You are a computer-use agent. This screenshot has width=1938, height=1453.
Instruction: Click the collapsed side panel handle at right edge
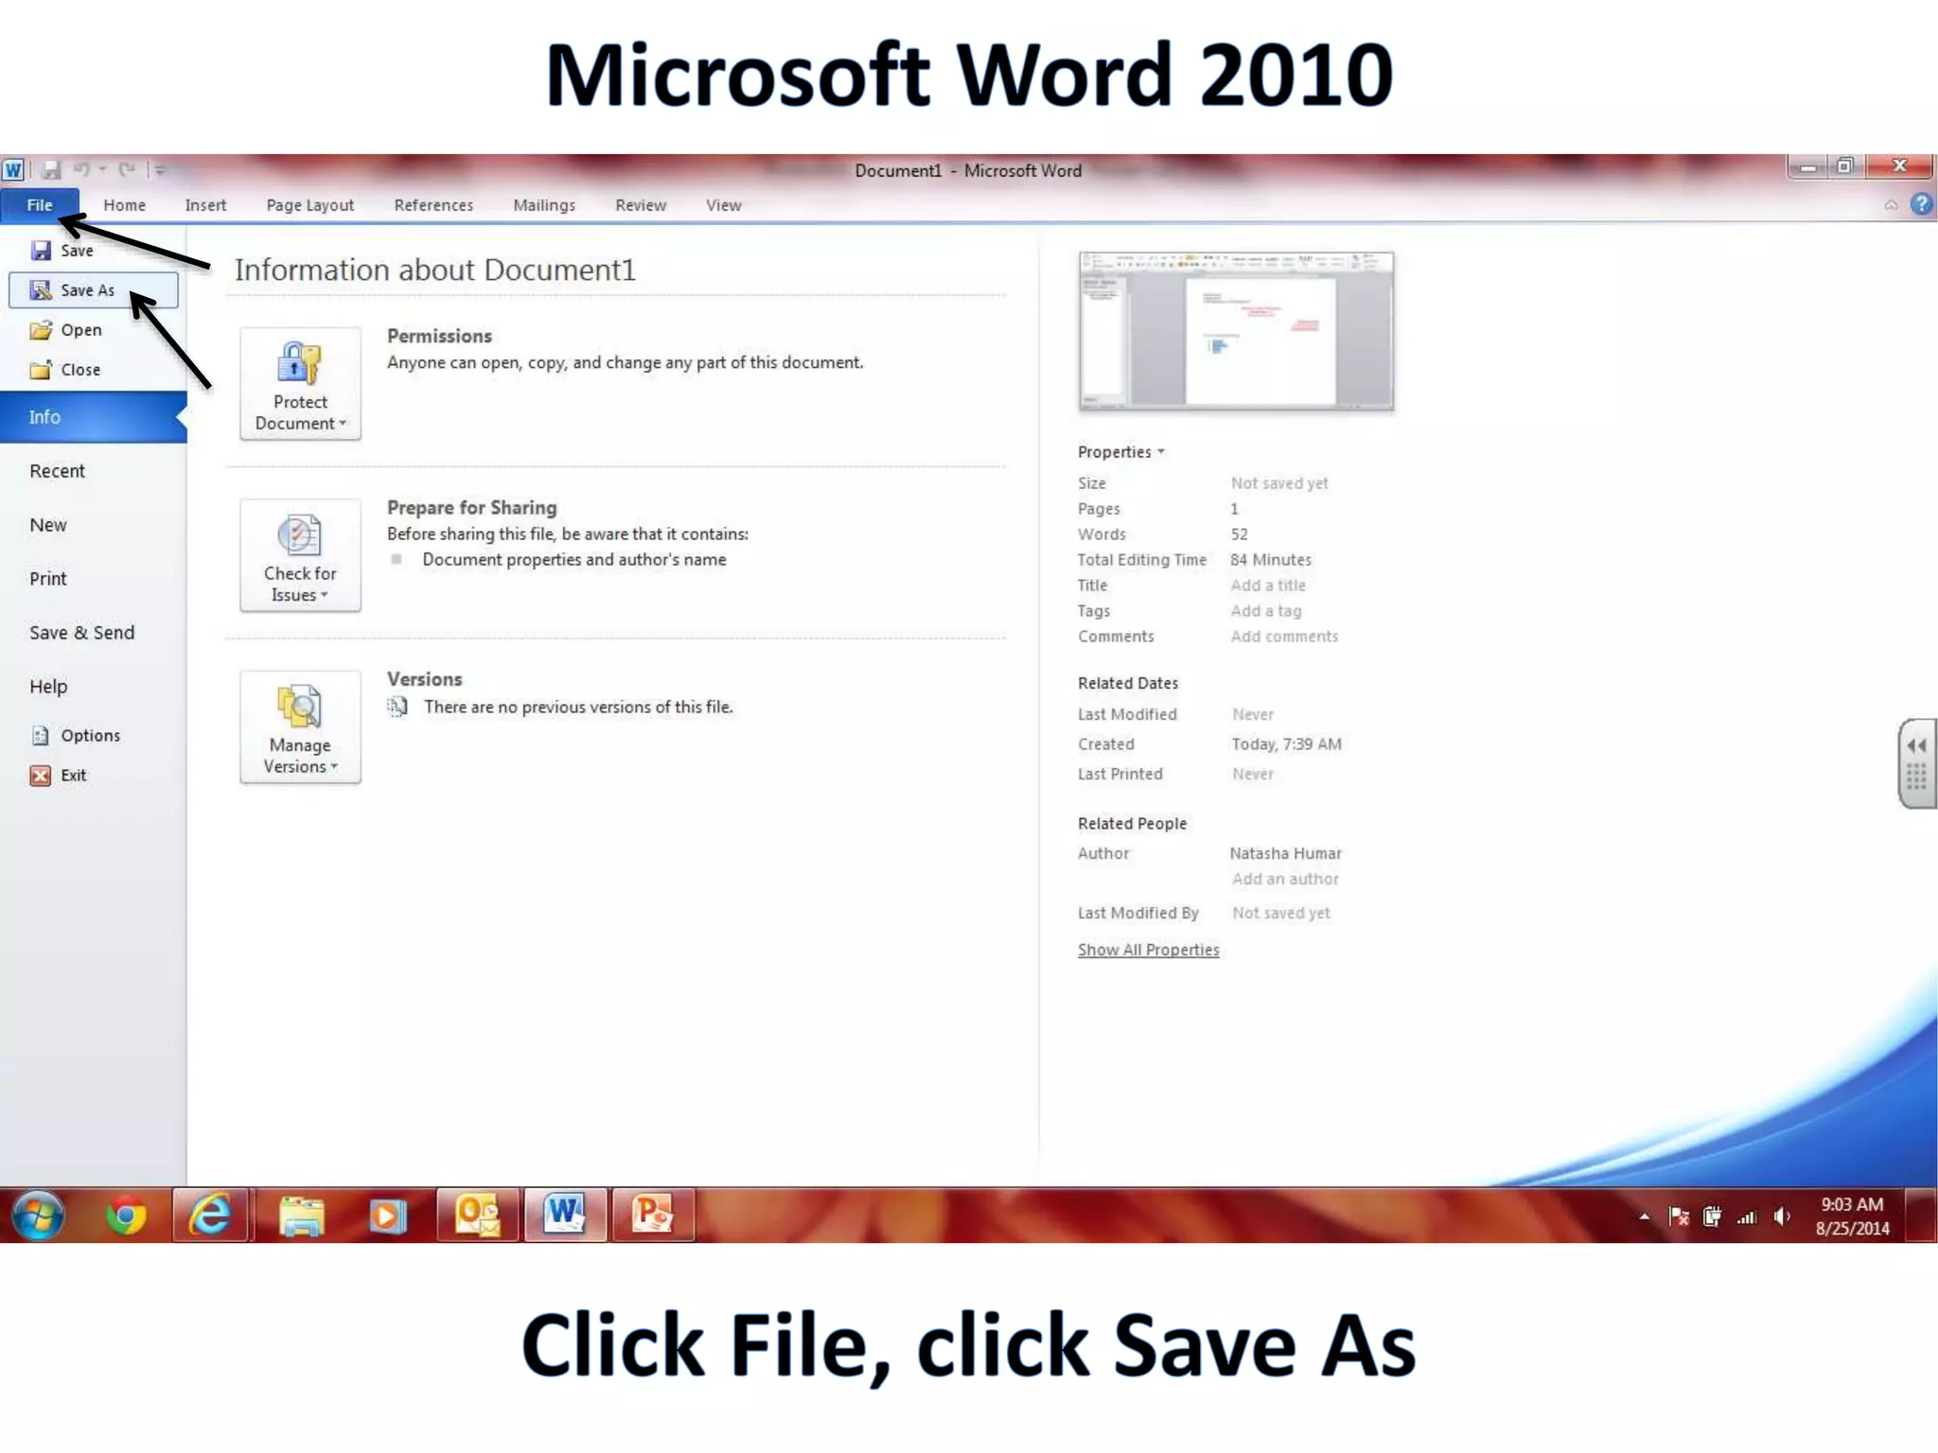1918,763
